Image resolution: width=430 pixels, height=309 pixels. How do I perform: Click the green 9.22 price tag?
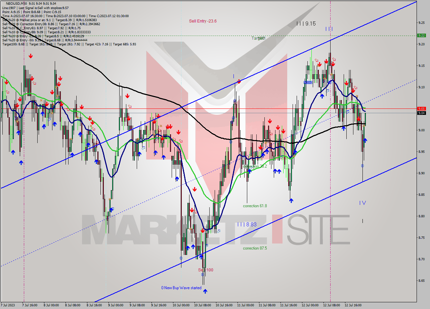click(x=421, y=35)
